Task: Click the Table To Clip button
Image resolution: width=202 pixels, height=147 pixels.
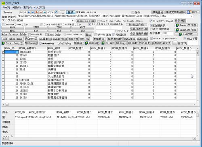Action: 86,21
